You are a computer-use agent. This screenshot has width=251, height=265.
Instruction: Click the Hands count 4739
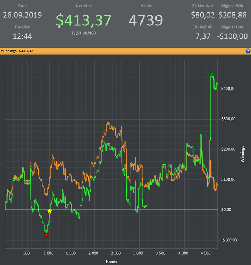(x=146, y=20)
